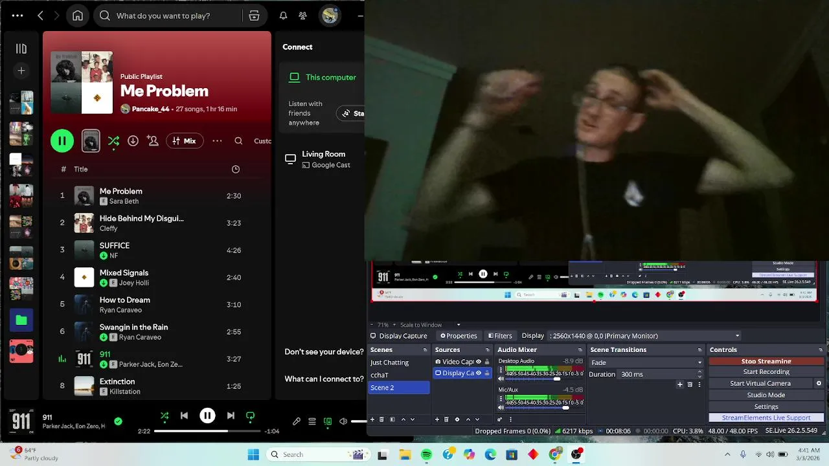Open Desktop Audio options three dots
Screen dimensions: 829x466
coord(501,371)
